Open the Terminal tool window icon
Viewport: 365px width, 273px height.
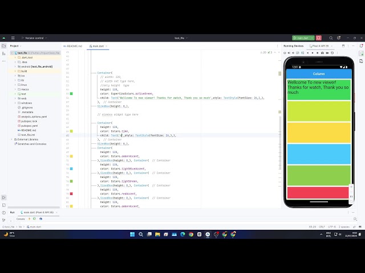click(4, 205)
